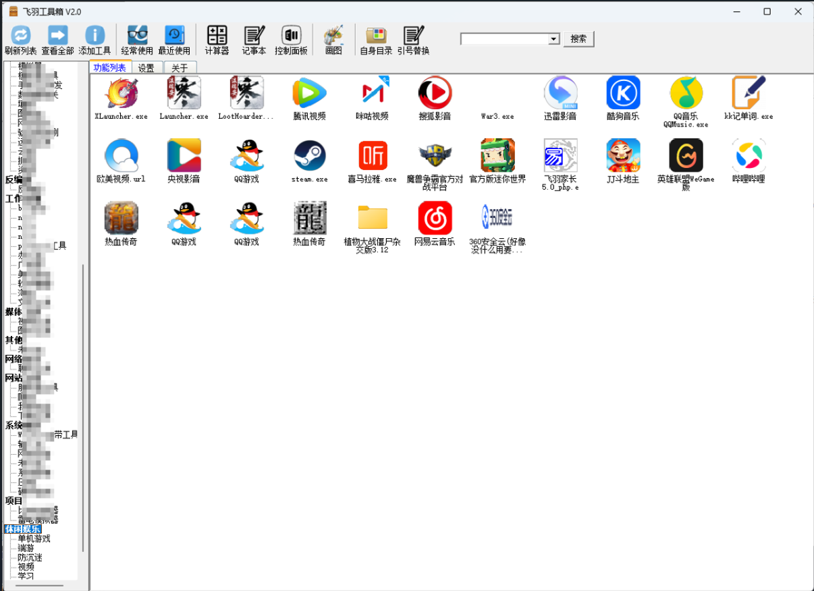Switch to the 设置 tab
Image resolution: width=814 pixels, height=591 pixels.
(146, 67)
